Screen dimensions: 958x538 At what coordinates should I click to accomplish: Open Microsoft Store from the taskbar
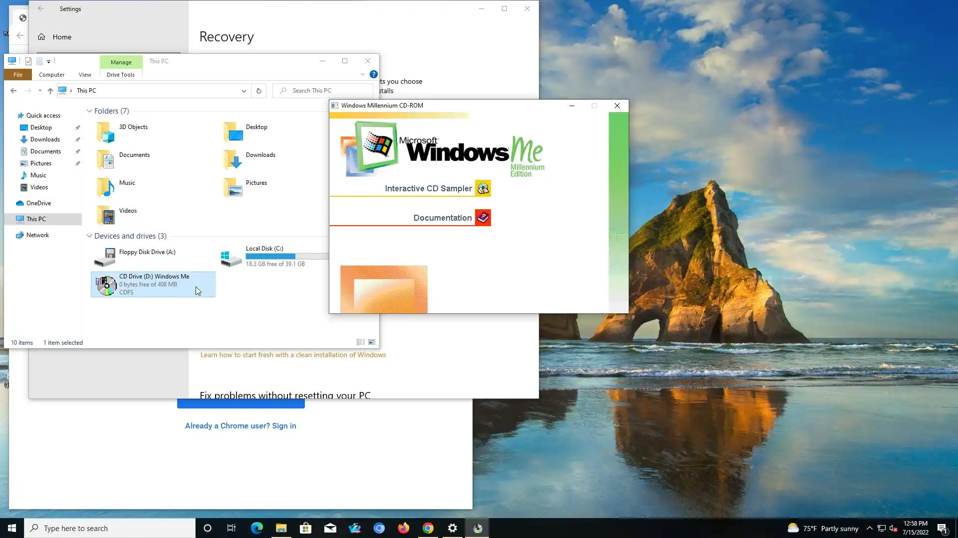(305, 528)
